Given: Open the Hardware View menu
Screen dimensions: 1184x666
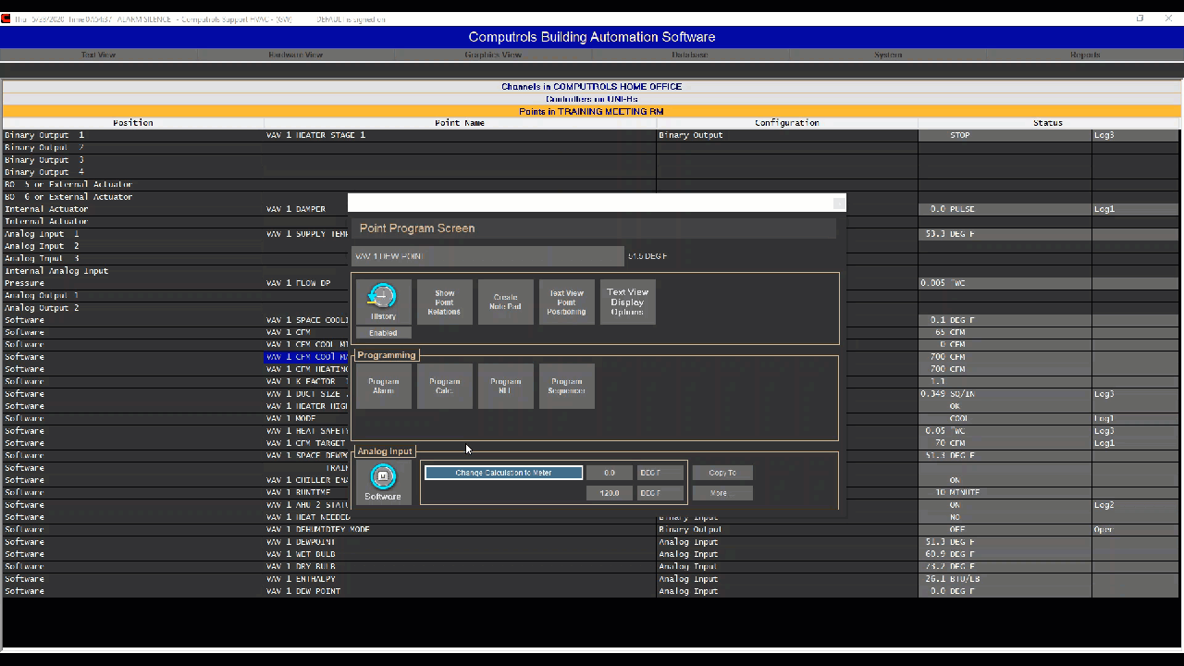Looking at the screenshot, I should (x=296, y=55).
